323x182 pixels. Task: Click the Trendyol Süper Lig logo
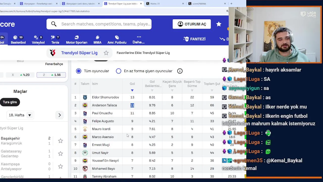pos(52,53)
